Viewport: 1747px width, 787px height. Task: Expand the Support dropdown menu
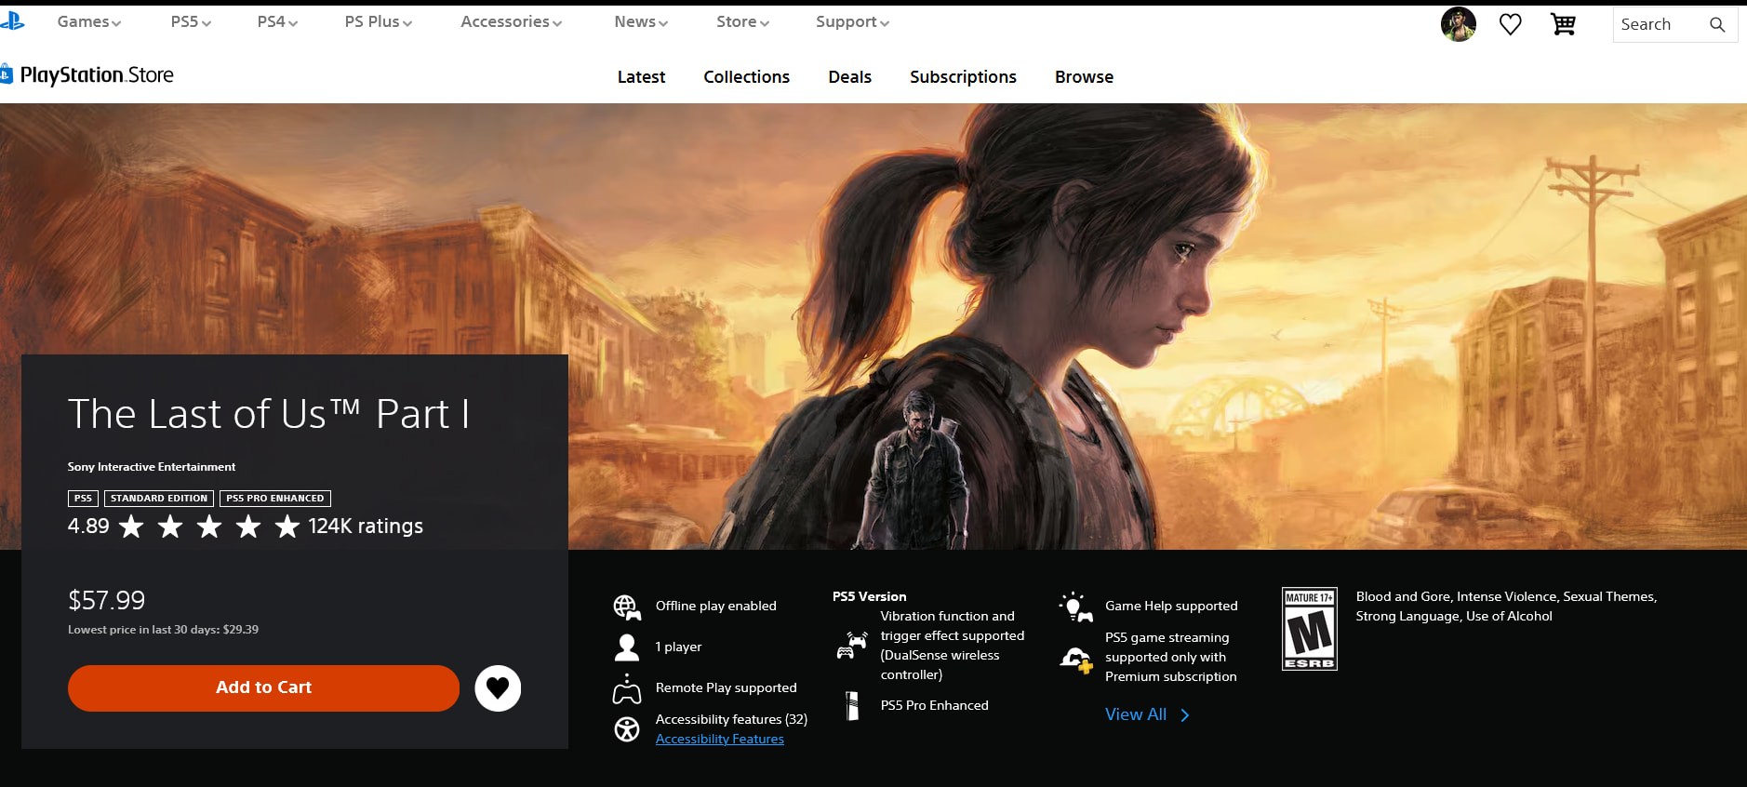tap(852, 21)
